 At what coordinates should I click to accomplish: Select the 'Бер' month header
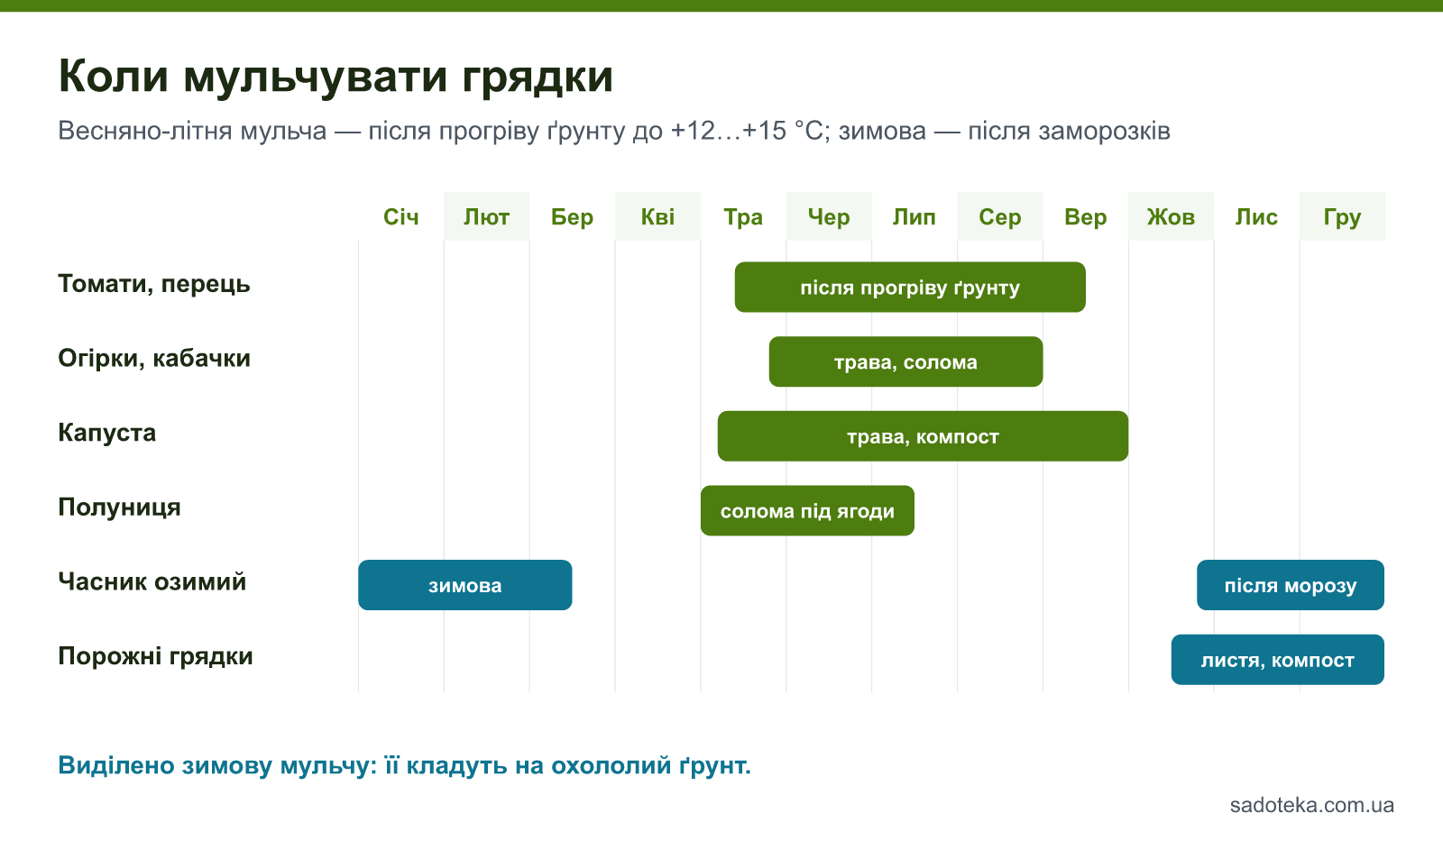coord(573,216)
